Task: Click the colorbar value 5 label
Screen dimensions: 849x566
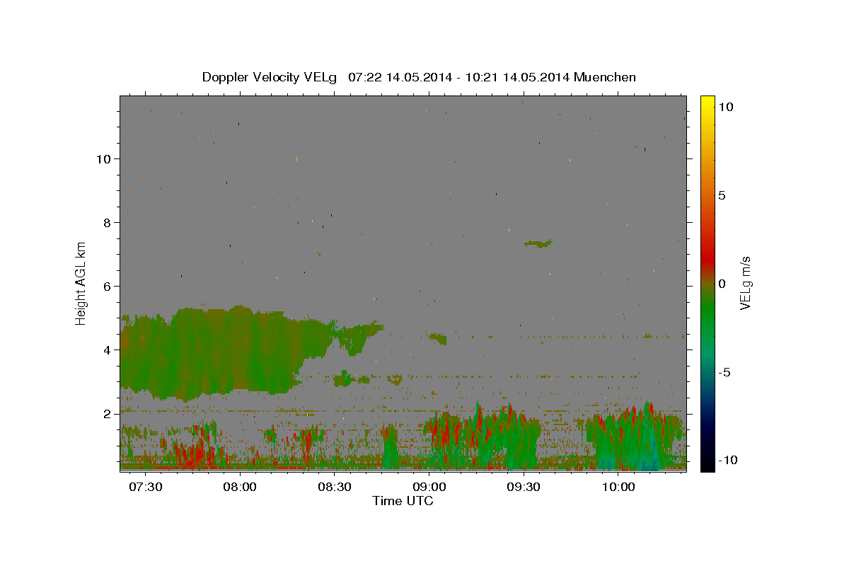Action: [x=722, y=195]
